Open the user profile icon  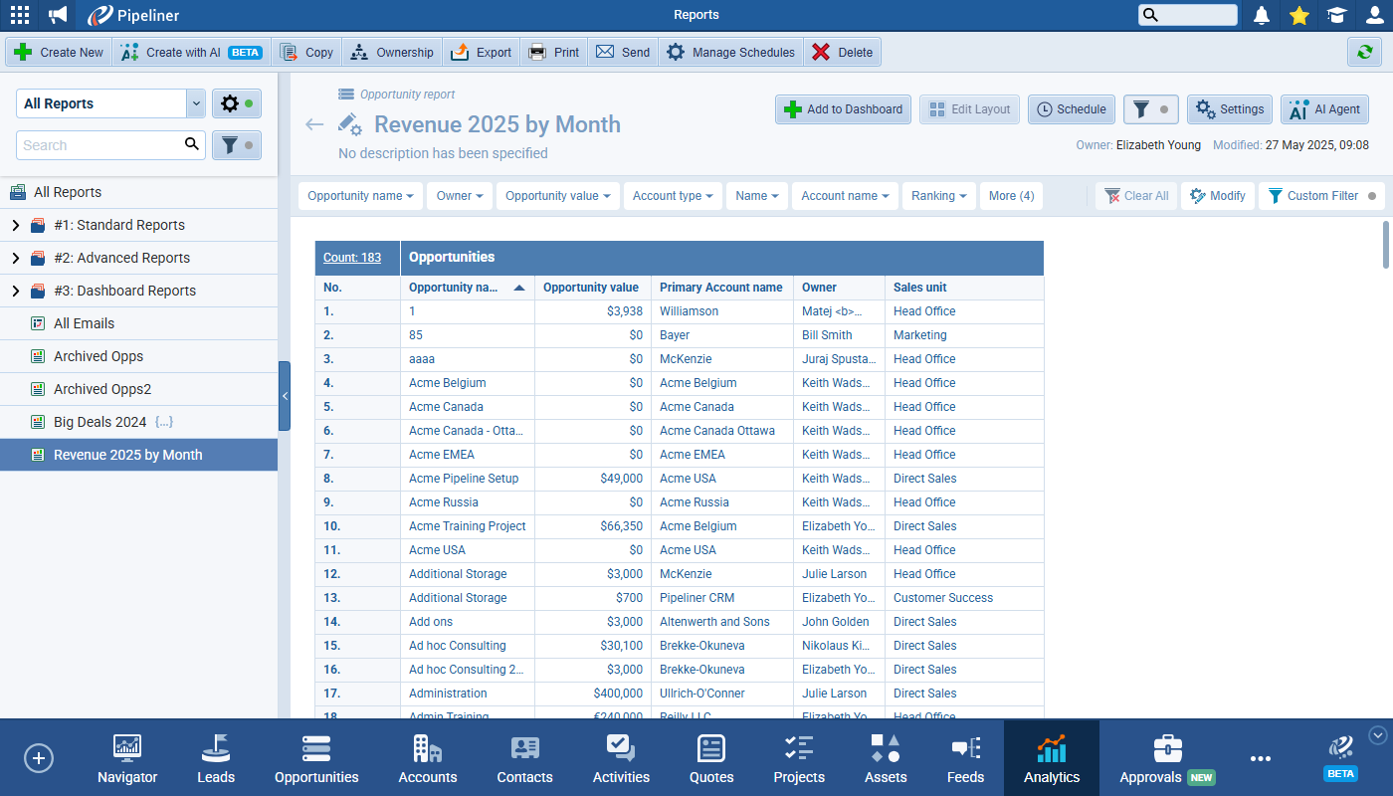(x=1374, y=15)
